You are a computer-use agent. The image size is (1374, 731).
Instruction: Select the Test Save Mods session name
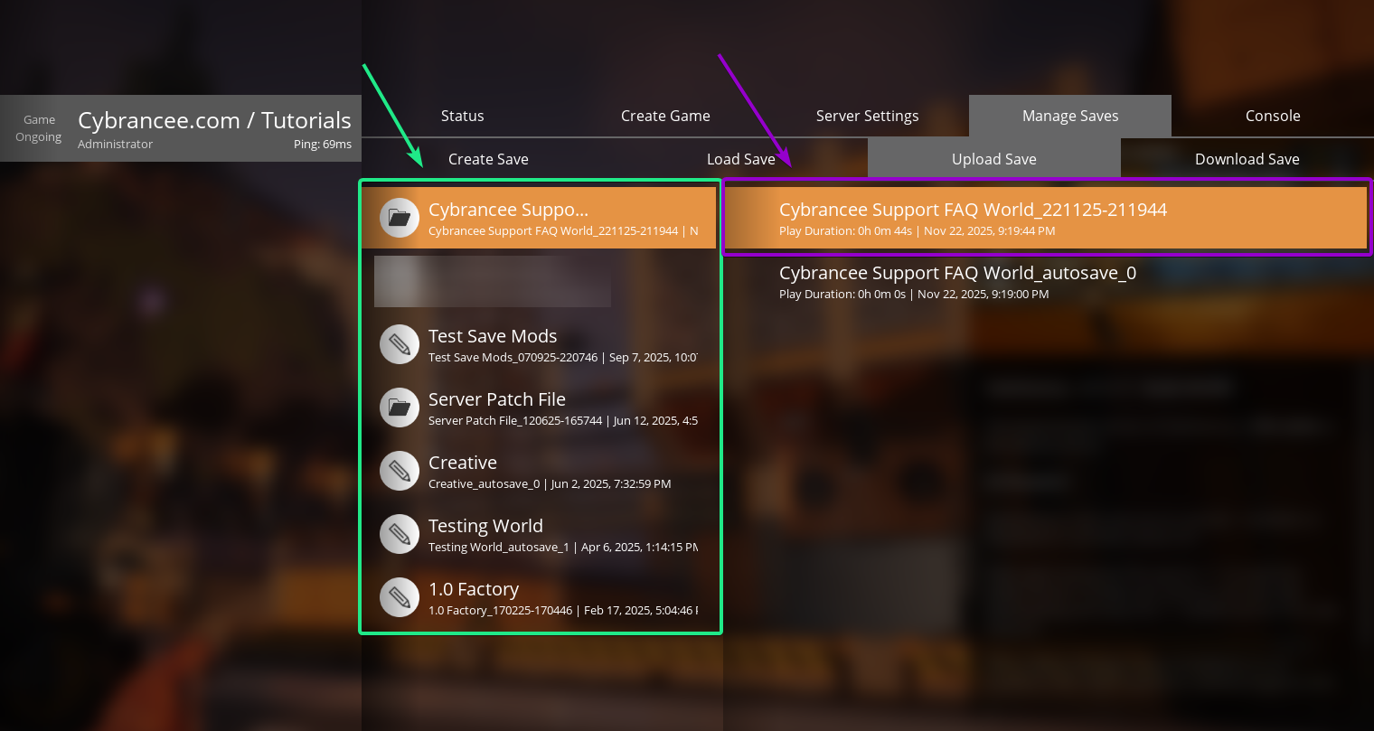pos(493,336)
